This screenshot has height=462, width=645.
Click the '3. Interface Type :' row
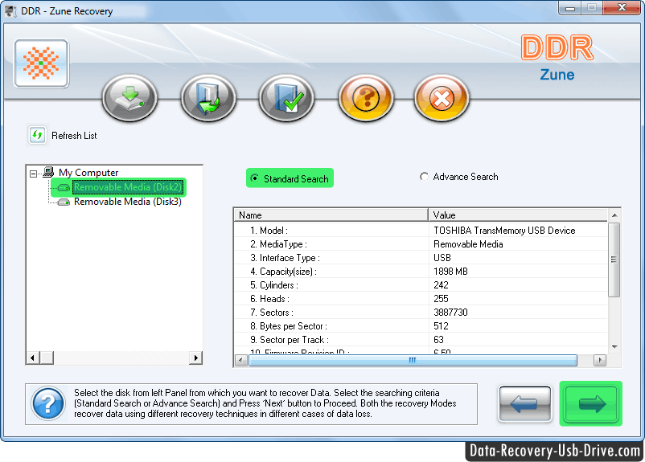point(421,258)
